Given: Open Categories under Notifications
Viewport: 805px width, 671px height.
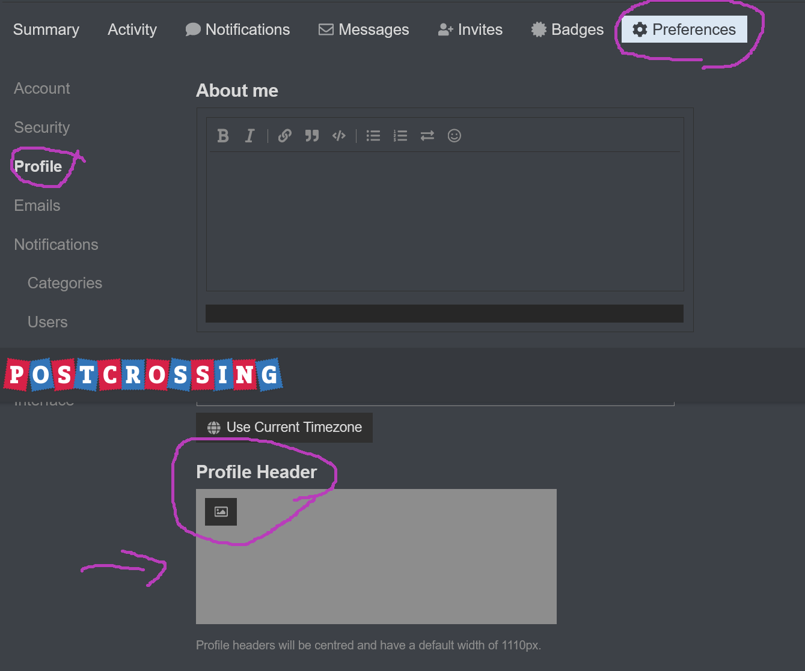Looking at the screenshot, I should point(65,283).
